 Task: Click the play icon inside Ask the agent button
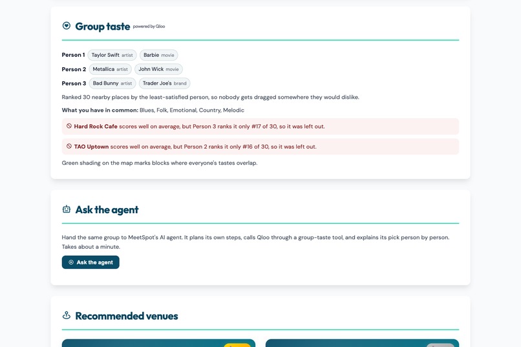[71, 262]
